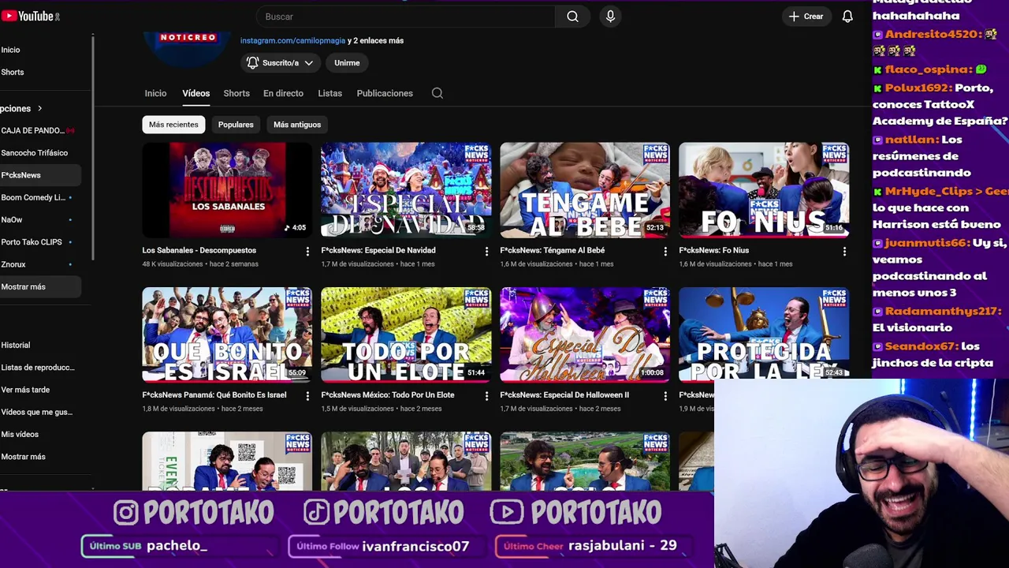
Task: Open the Listas tab
Action: (x=330, y=93)
